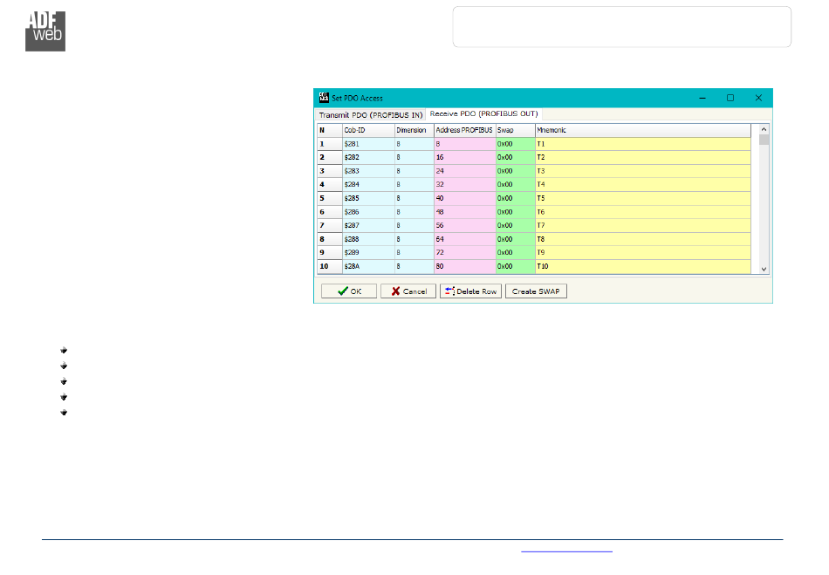
Task: Click Mnemonic cell T7
Action: pos(643,226)
